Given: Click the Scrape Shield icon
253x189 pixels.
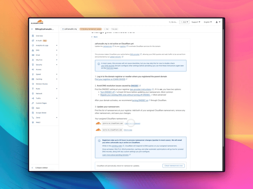Looking at the screenshot, I should (33, 113).
